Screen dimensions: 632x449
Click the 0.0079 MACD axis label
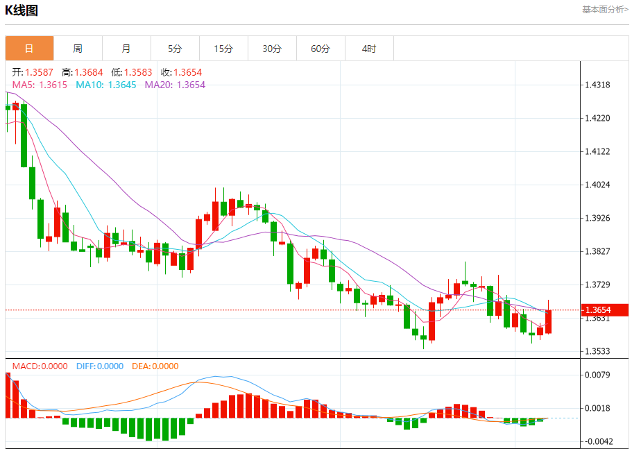(x=597, y=375)
